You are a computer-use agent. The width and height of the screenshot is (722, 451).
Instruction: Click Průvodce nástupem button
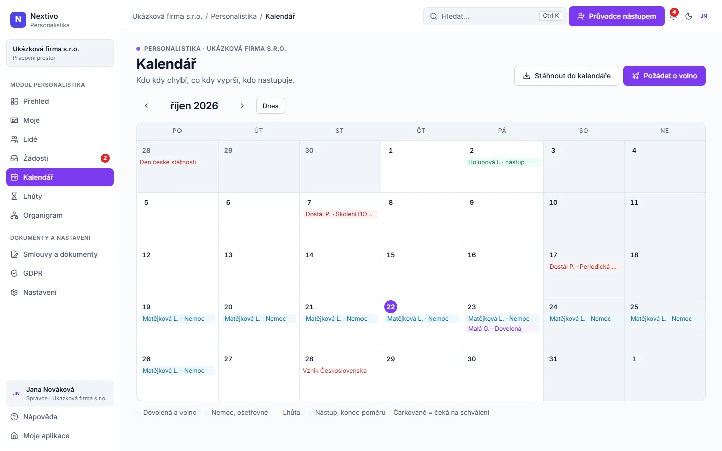click(x=617, y=16)
